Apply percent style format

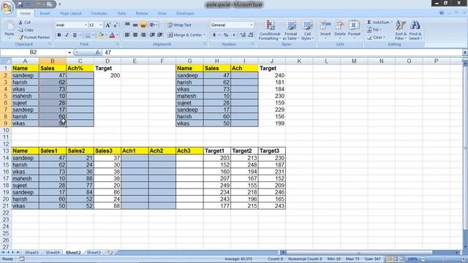point(226,35)
